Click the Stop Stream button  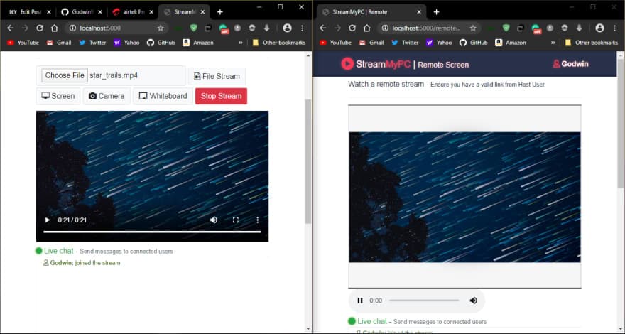point(220,96)
